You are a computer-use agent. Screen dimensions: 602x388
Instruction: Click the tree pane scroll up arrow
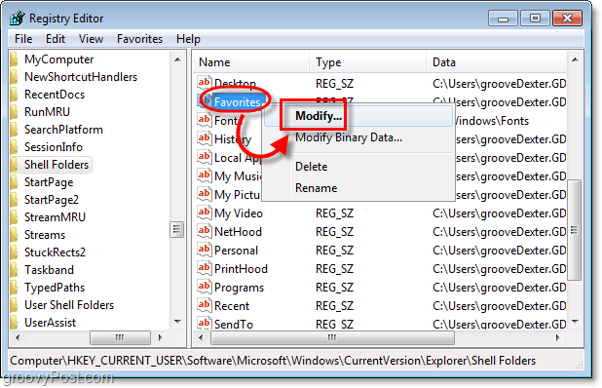click(x=177, y=59)
